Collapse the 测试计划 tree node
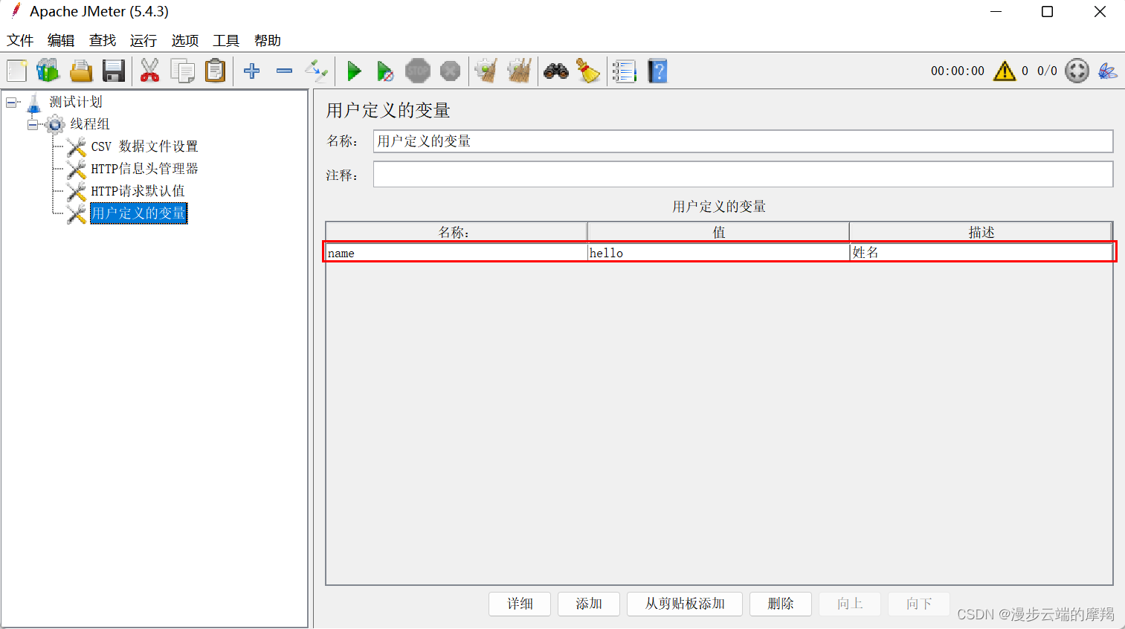 click(12, 102)
